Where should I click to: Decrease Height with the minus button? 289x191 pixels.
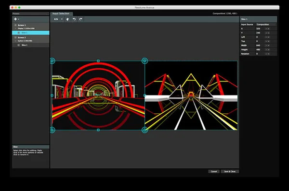tap(266, 49)
